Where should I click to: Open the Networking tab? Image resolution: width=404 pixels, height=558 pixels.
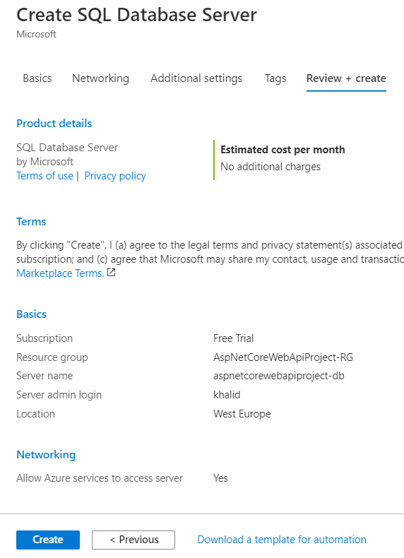coord(101,78)
